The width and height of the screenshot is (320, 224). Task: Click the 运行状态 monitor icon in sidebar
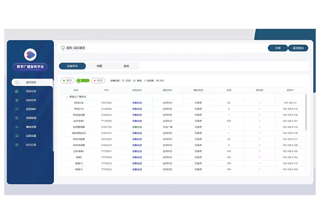(17, 83)
